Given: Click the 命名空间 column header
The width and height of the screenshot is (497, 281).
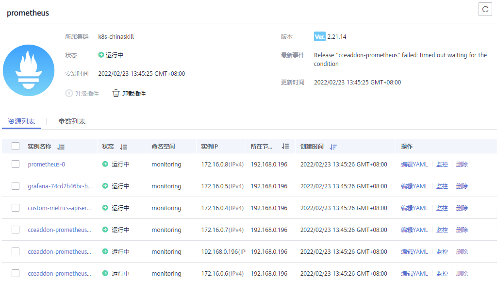Looking at the screenshot, I should tap(163, 147).
